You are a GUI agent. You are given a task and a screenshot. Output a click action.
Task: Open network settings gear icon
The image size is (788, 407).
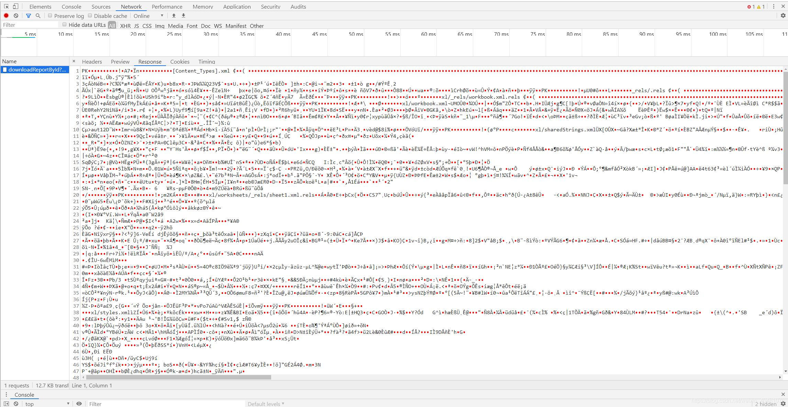[783, 15]
